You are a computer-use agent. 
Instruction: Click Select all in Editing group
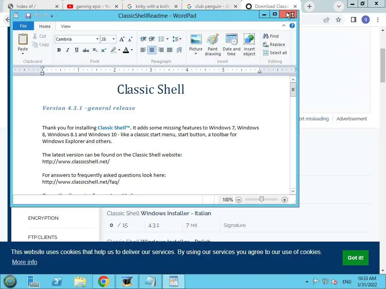(275, 53)
